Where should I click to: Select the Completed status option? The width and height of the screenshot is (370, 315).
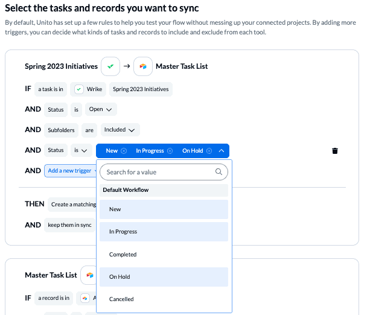pyautogui.click(x=164, y=255)
